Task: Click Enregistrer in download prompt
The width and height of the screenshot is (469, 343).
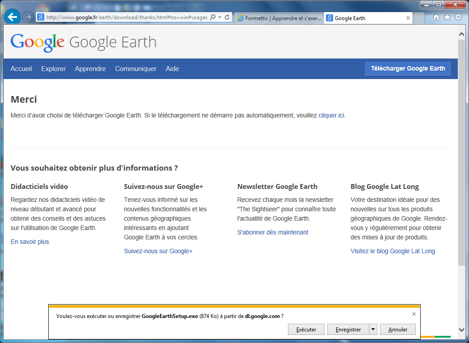Action: 348,330
